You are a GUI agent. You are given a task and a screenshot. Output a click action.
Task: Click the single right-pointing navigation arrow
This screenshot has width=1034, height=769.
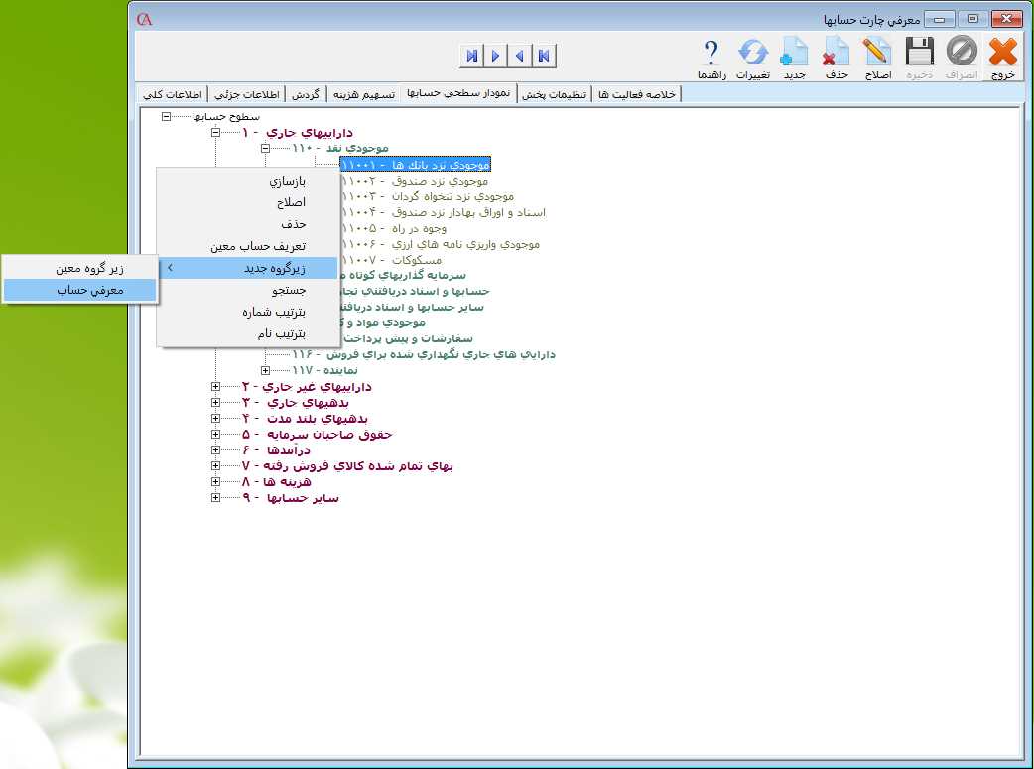point(496,56)
